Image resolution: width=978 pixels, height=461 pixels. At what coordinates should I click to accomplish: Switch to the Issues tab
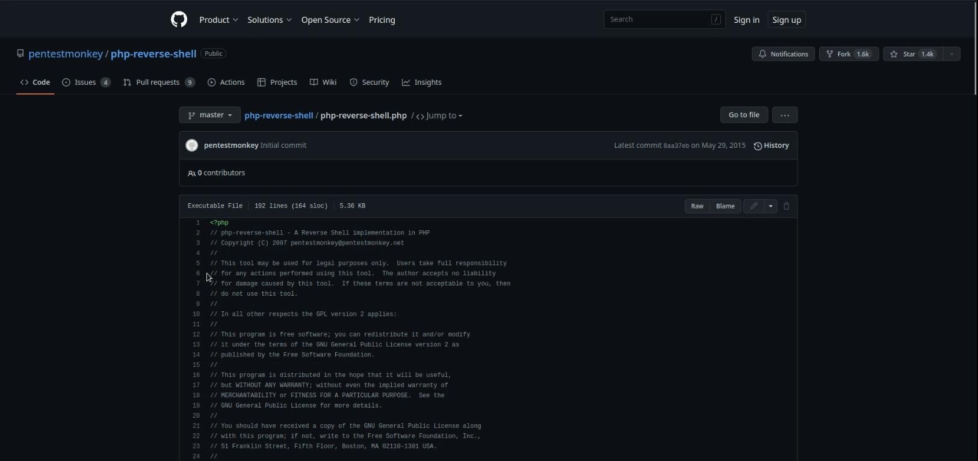click(x=85, y=82)
